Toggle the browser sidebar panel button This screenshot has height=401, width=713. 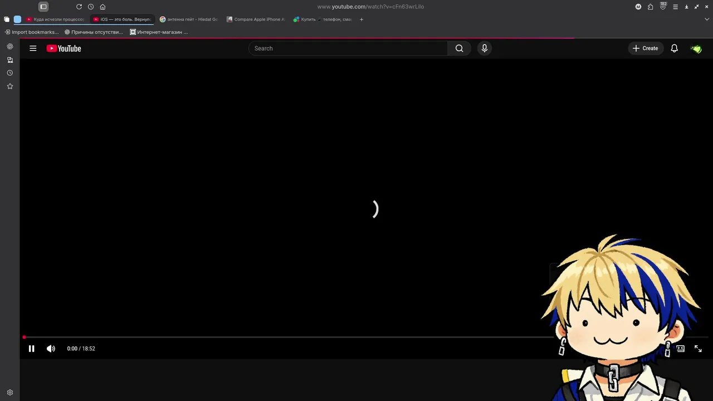[43, 7]
